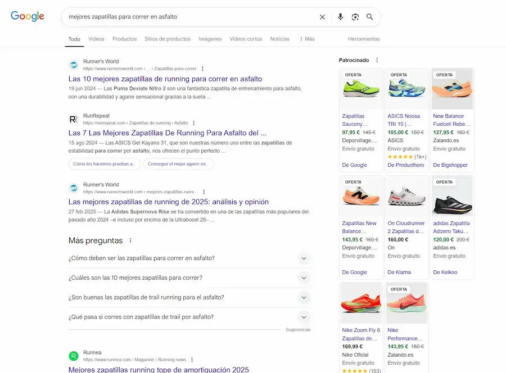Screen dimensions: 506x373
Task: Clear the search query with the X icon
Action: (x=322, y=17)
